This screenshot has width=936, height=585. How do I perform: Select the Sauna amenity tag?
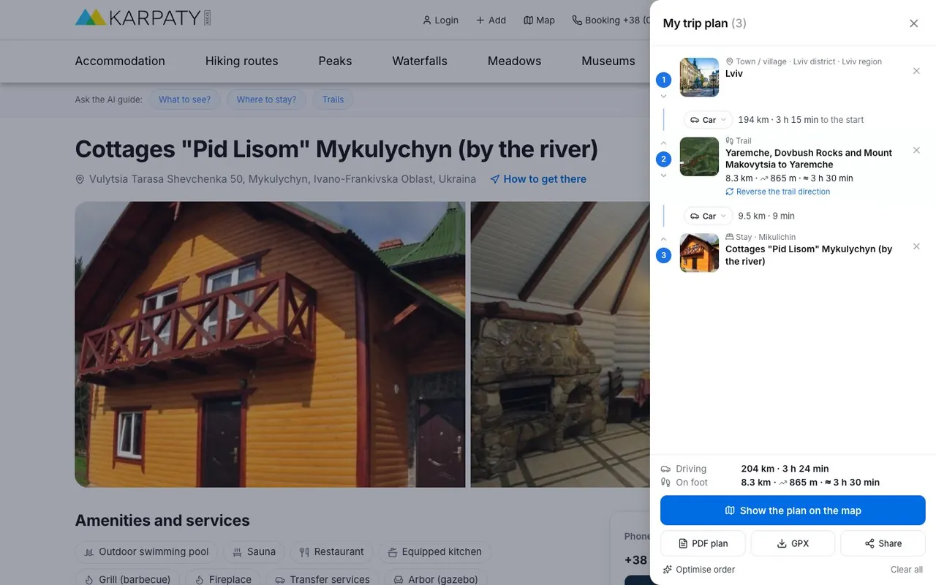(254, 552)
